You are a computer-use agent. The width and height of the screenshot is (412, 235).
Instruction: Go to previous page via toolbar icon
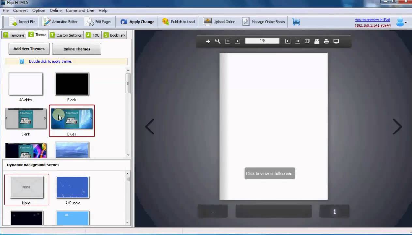point(237,41)
